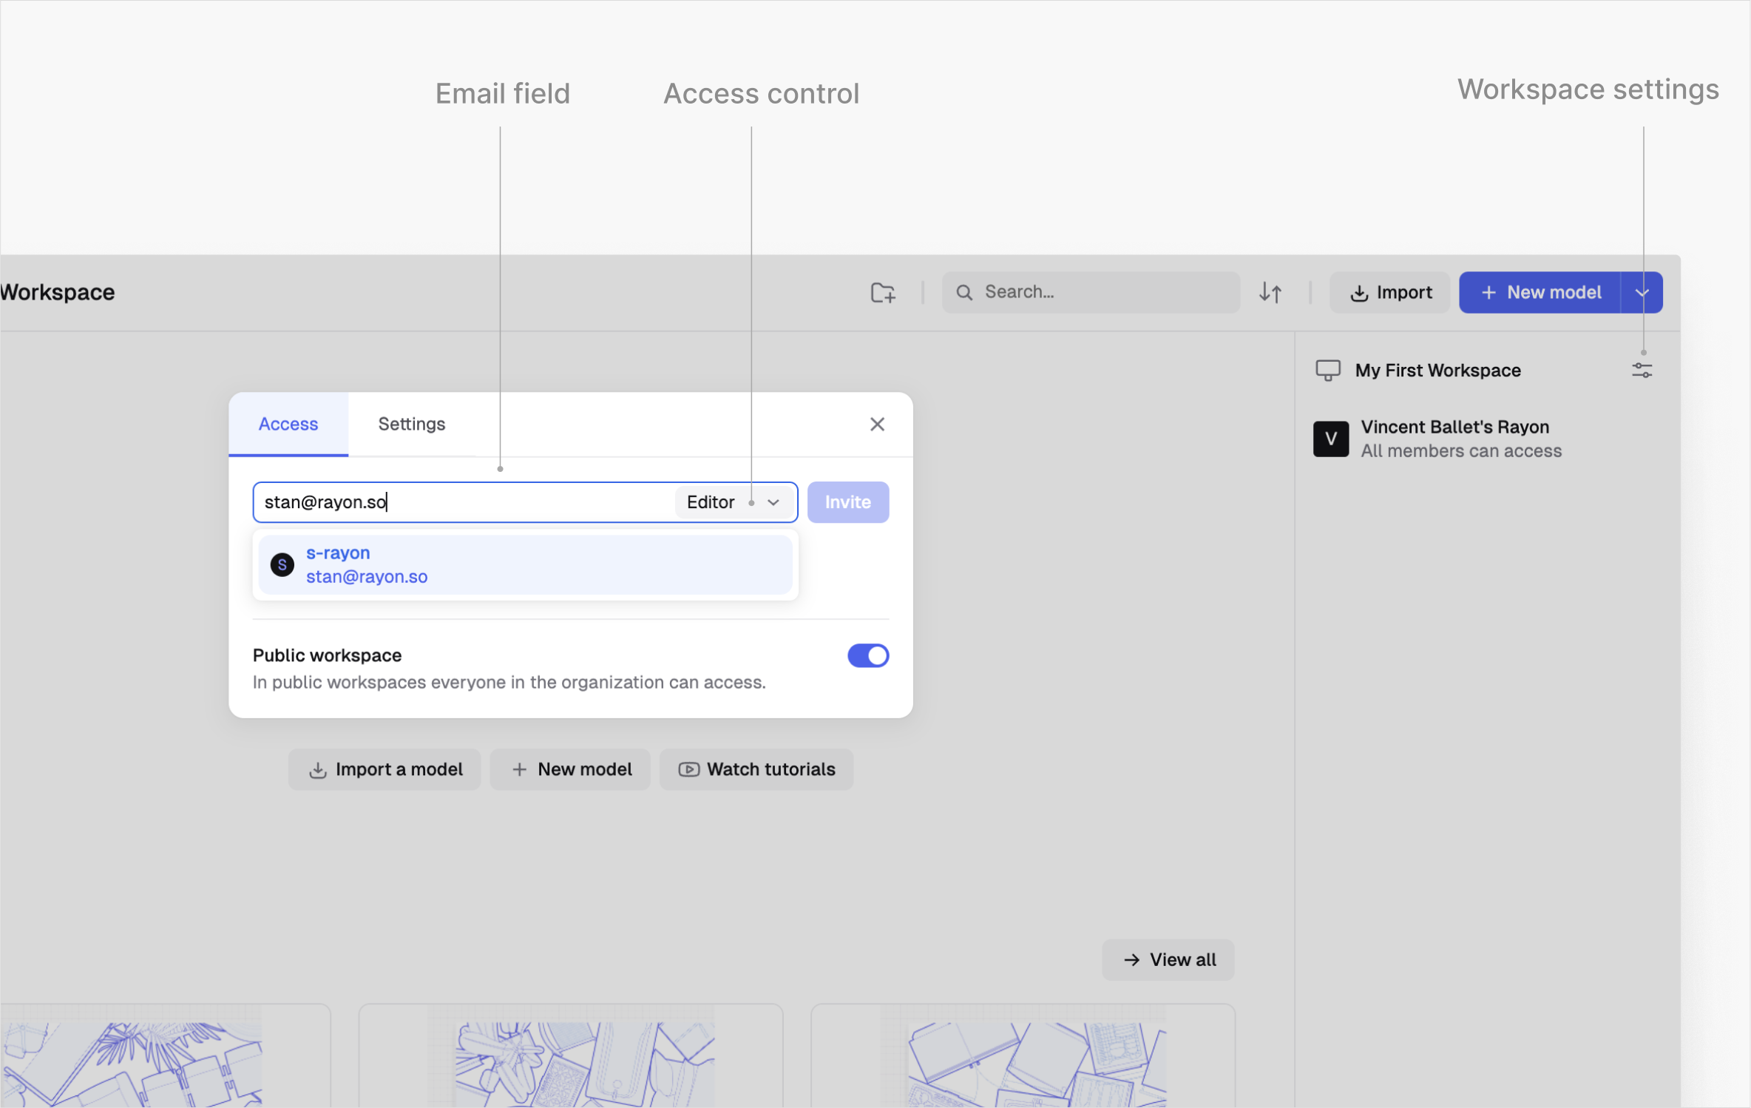Click the Watch tutorials button

(x=756, y=769)
